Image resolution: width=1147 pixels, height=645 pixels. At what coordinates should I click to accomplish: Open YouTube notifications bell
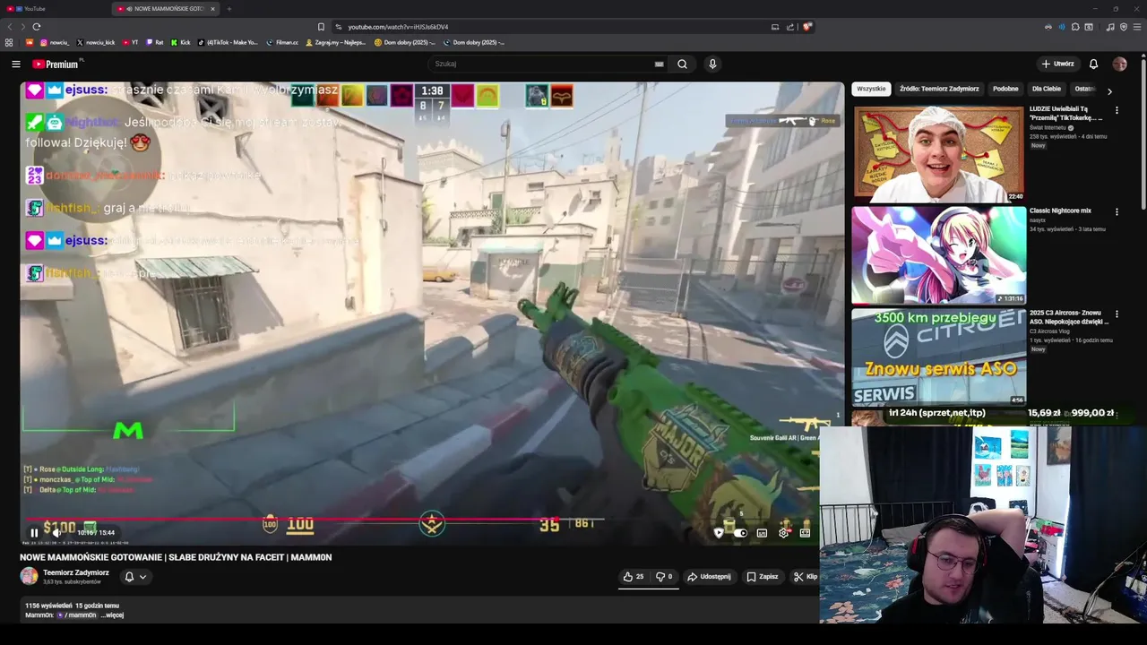pos(1093,64)
